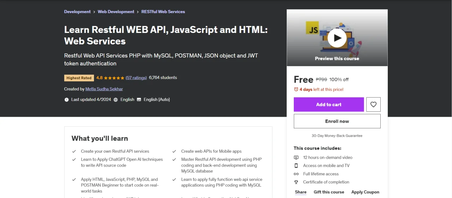Click Gift this course
This screenshot has height=198, width=452.
click(x=329, y=192)
